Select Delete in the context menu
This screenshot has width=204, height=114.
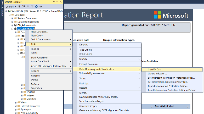click(x=49, y=80)
